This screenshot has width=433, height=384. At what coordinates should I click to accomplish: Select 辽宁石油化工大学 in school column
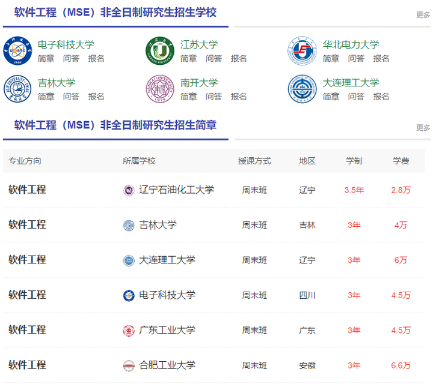click(177, 190)
